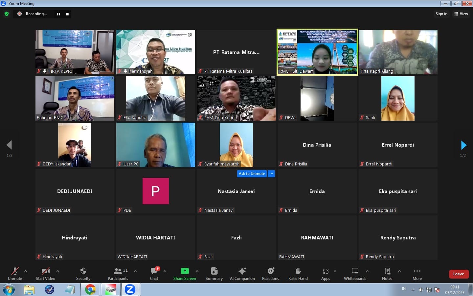Screen dimensions: 473x296
Task: Open the View layout menu
Action: coord(461,14)
